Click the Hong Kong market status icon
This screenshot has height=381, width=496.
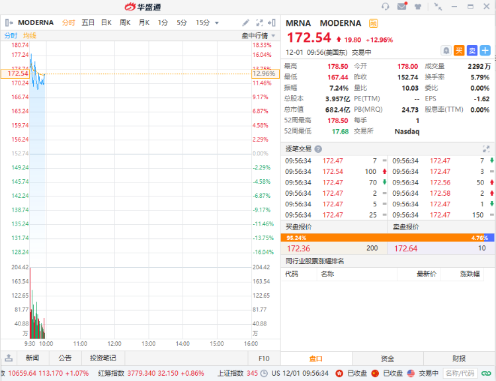[339, 374]
